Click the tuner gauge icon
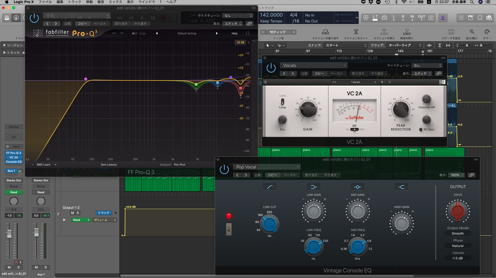This screenshot has height=278, width=496. [x=385, y=18]
